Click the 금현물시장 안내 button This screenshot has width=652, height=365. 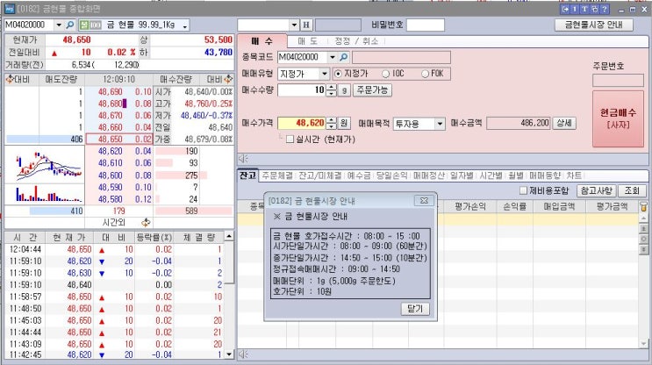[594, 25]
